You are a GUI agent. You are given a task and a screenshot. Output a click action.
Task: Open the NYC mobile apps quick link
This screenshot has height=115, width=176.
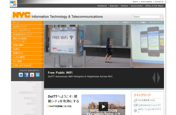pyautogui.click(x=147, y=105)
